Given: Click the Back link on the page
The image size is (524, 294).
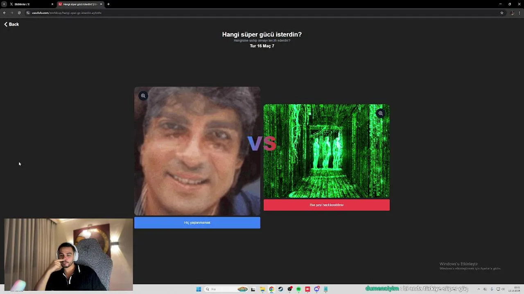Looking at the screenshot, I should coord(11,24).
